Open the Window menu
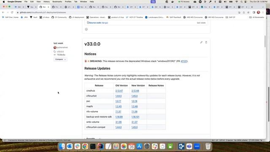 (84, 2)
